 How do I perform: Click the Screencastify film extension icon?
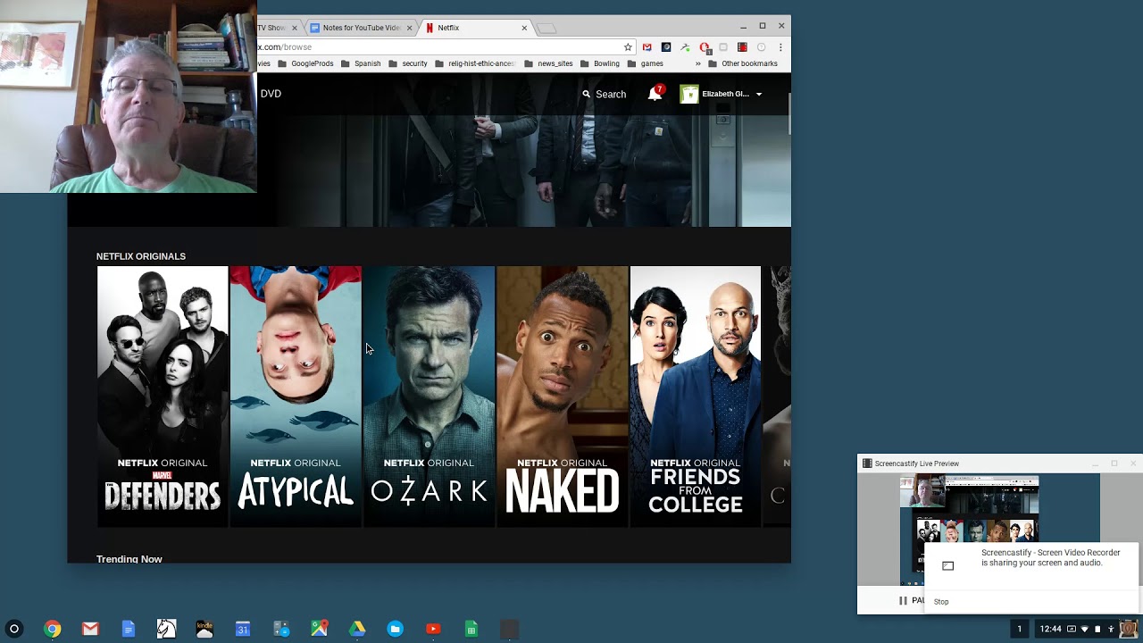pyautogui.click(x=742, y=47)
